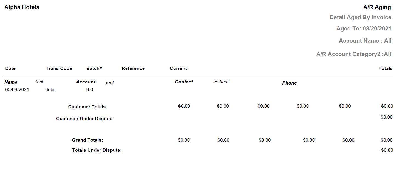Select the Account Name : All filter text

tap(365, 41)
